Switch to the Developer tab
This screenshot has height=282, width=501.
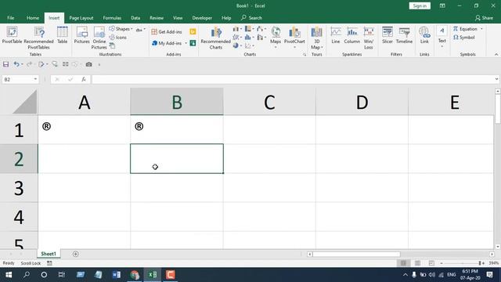tap(202, 18)
